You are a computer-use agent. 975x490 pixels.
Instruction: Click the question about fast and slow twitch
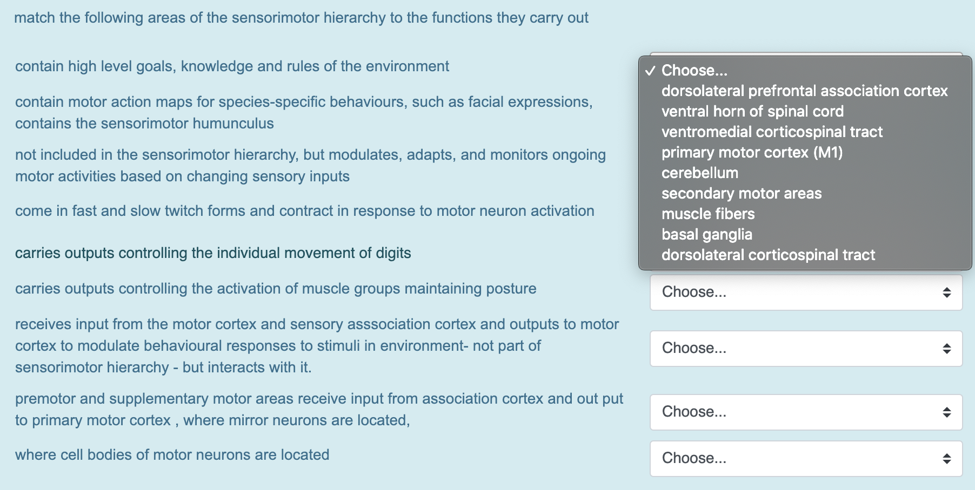pyautogui.click(x=304, y=211)
